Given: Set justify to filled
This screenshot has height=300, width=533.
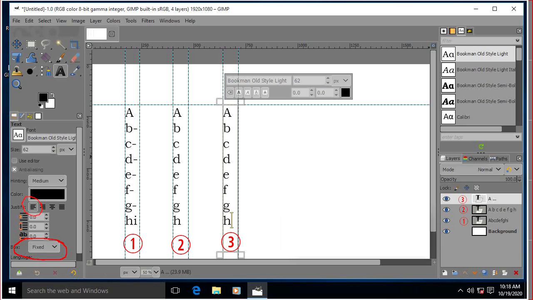Looking at the screenshot, I should pos(62,207).
